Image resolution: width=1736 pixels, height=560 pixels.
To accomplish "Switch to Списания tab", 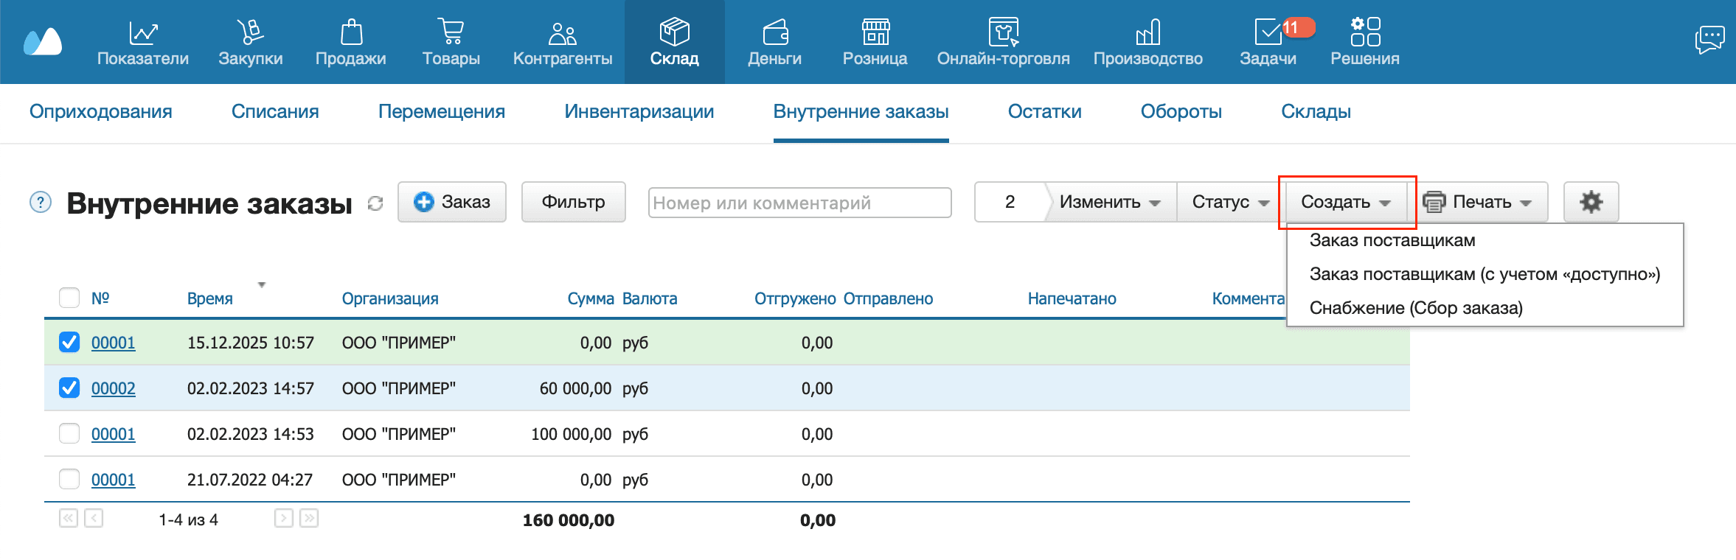I will click(275, 111).
